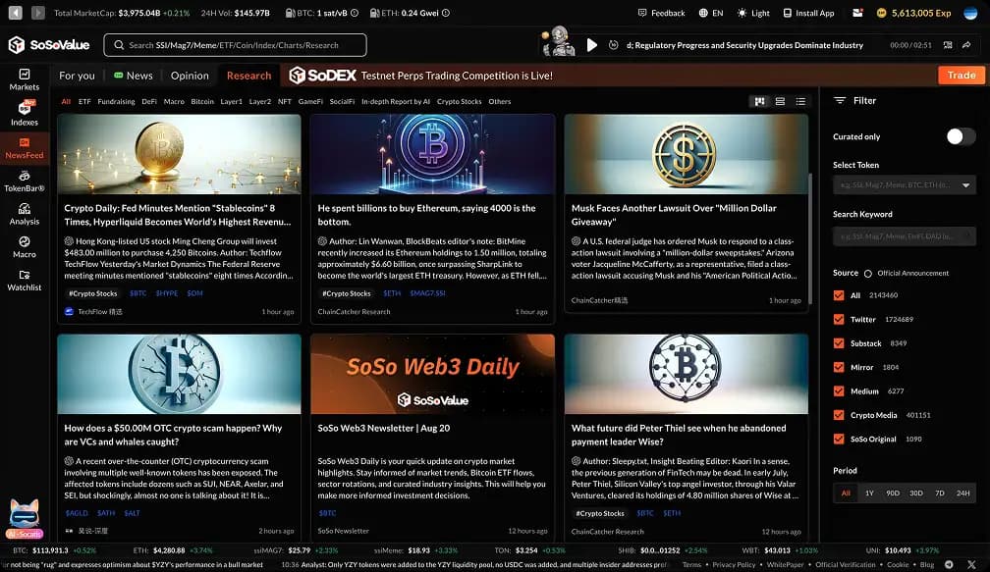The height and width of the screenshot is (572, 990).
Task: Open the Indexes sidebar icon
Action: (x=25, y=112)
